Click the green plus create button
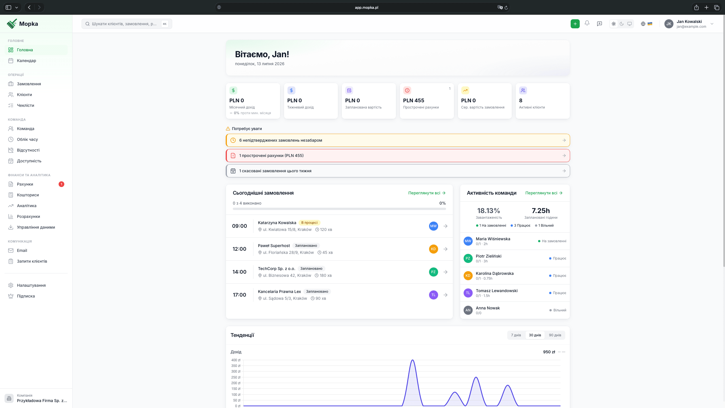This screenshot has height=408, width=725. click(575, 24)
